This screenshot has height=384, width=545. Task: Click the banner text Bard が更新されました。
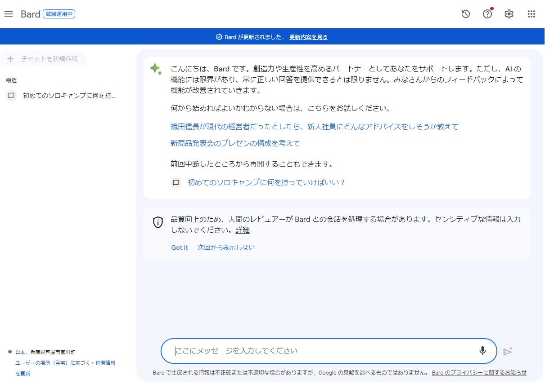[255, 37]
